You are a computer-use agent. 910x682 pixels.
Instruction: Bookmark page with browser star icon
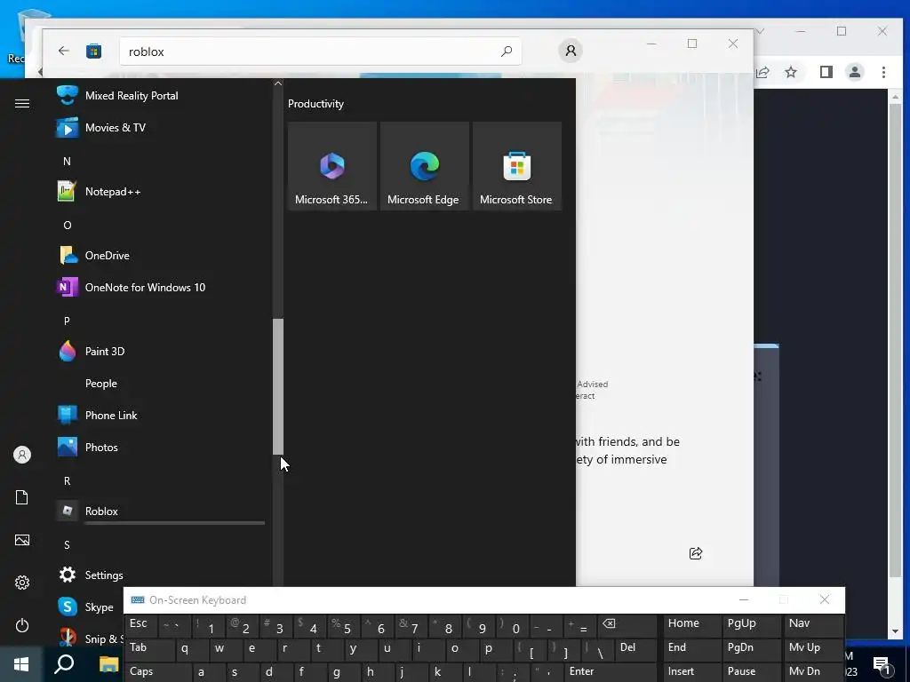(790, 72)
